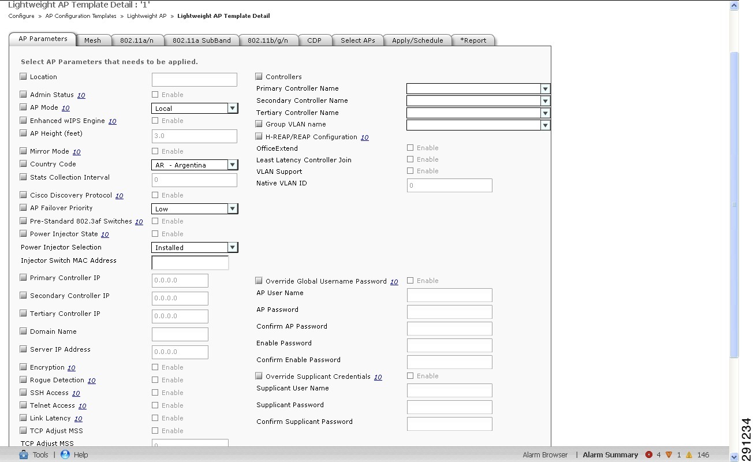Click the orange major alarms icon

(x=669, y=454)
